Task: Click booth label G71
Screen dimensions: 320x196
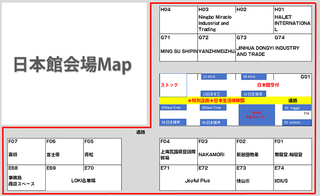Action: [x=165, y=38]
